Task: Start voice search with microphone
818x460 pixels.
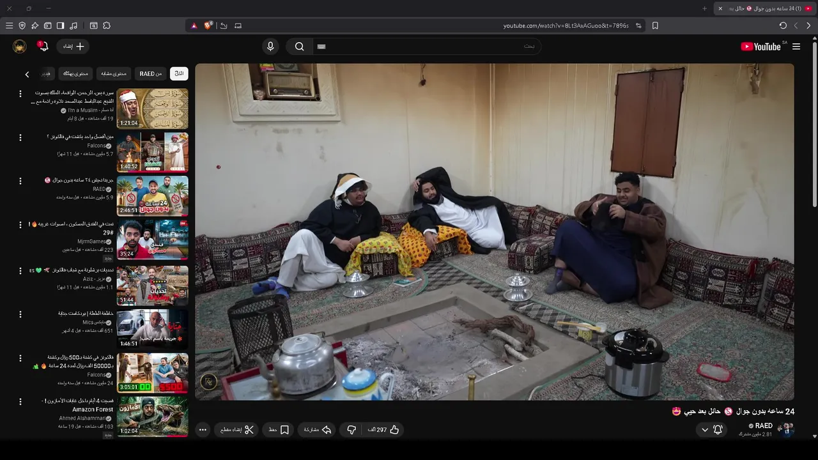Action: (270, 47)
